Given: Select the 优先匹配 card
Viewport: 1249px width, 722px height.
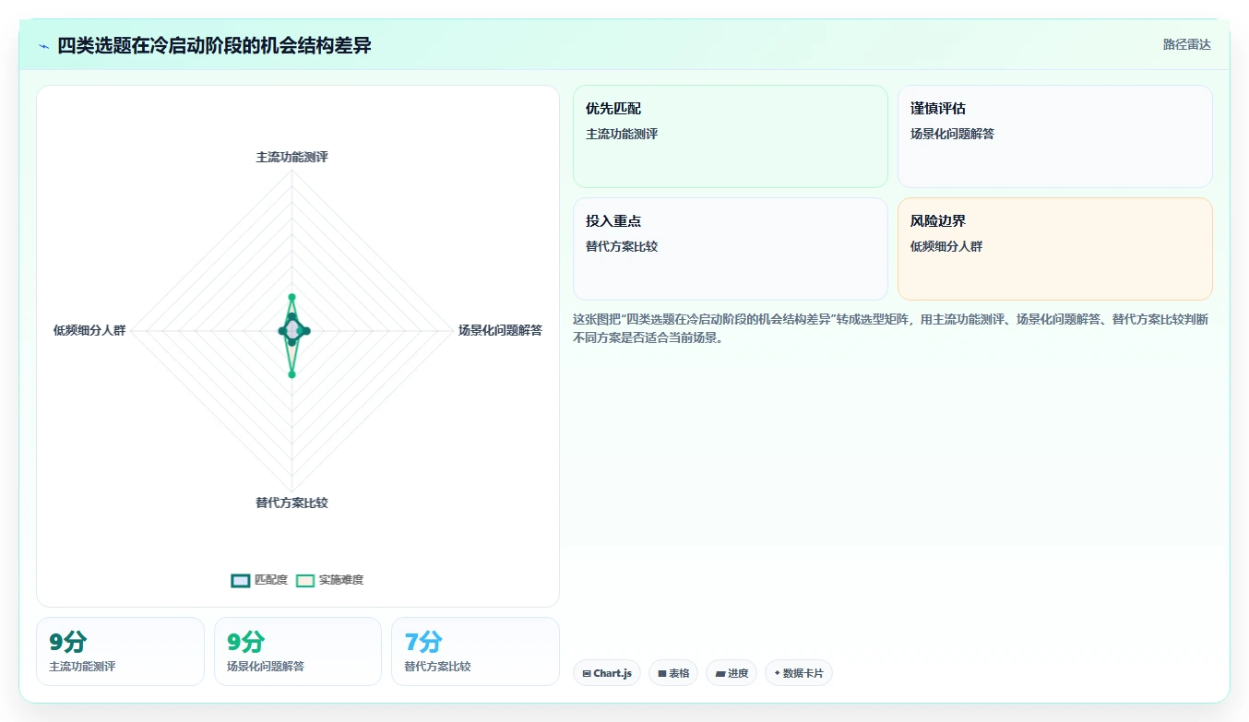Looking at the screenshot, I should [x=731, y=136].
